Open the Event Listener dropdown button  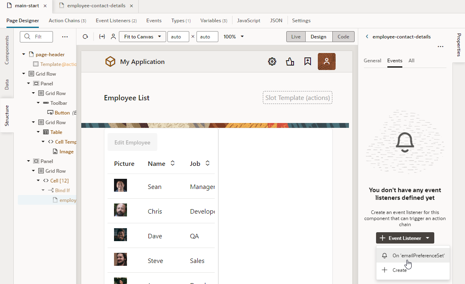point(405,238)
